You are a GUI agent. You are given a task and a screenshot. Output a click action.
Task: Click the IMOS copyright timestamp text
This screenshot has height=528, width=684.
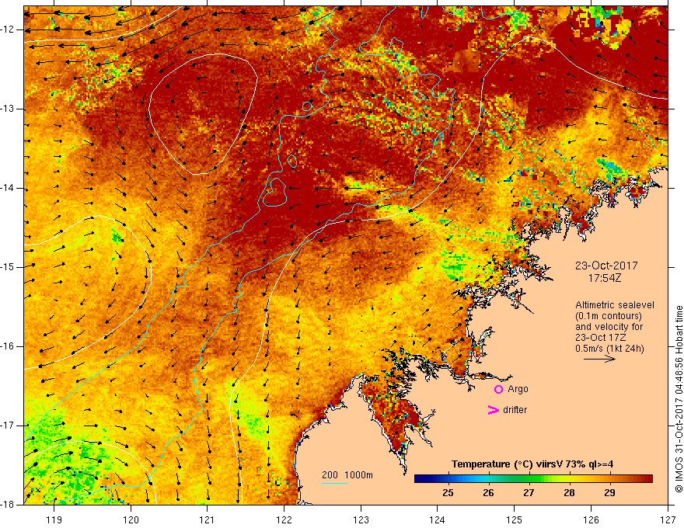[x=679, y=399]
